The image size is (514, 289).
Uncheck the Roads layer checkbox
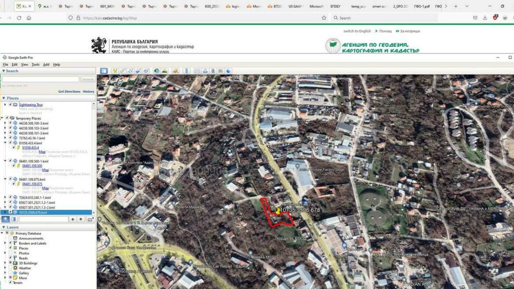[10, 258]
